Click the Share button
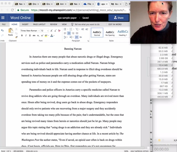 click(x=119, y=18)
